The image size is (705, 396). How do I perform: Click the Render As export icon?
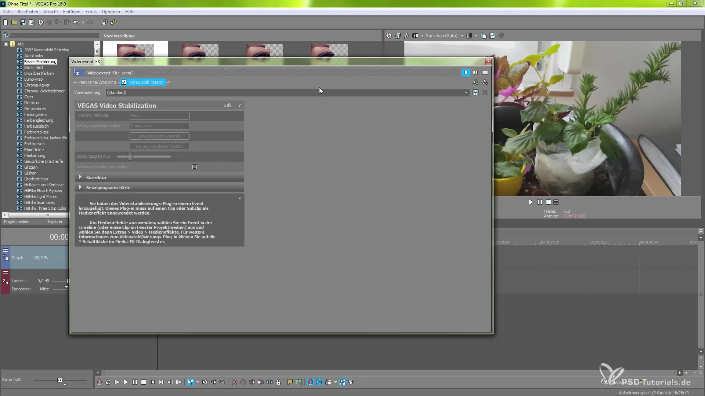(x=32, y=22)
